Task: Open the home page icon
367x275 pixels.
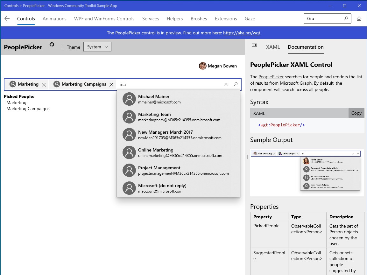Action: coord(359,19)
